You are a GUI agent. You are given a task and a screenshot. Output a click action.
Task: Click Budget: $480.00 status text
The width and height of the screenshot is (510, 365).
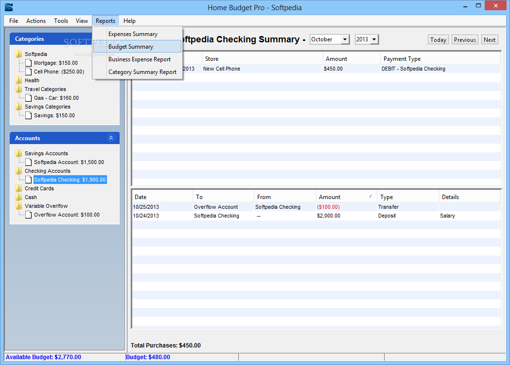pos(148,357)
